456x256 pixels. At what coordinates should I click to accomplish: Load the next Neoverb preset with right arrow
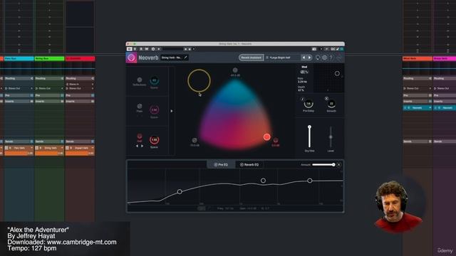pos(309,58)
